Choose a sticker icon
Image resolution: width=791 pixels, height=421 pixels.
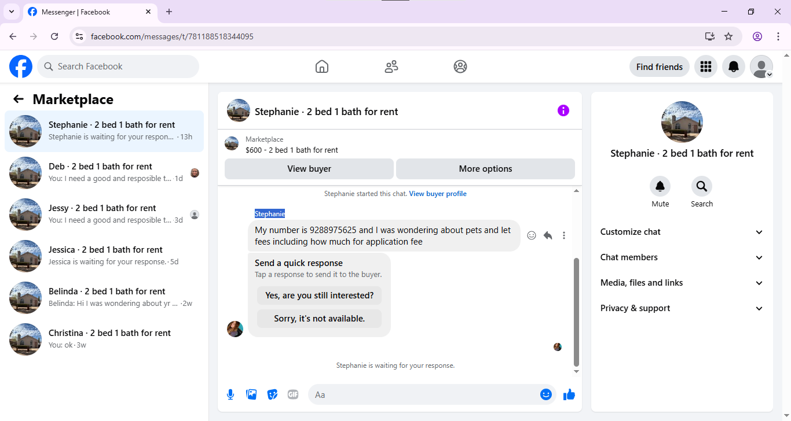point(272,394)
